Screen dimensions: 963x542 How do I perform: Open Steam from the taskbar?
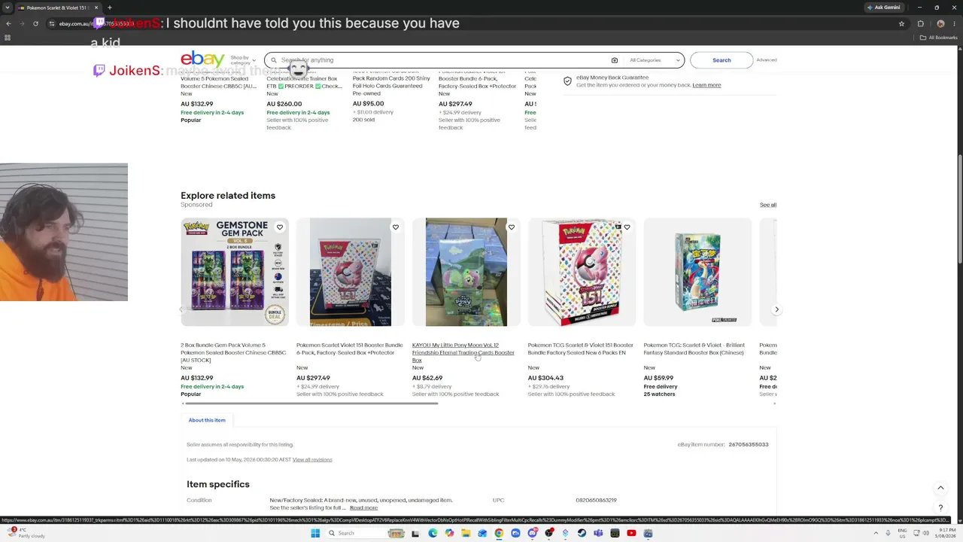[582, 533]
